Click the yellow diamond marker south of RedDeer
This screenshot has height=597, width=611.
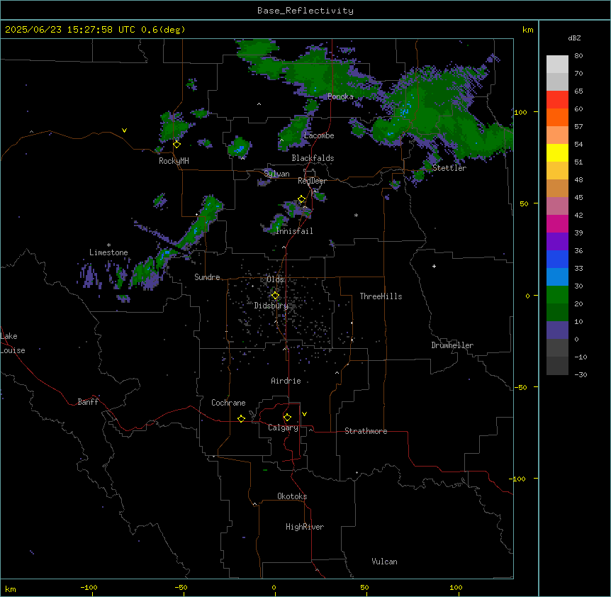click(301, 199)
